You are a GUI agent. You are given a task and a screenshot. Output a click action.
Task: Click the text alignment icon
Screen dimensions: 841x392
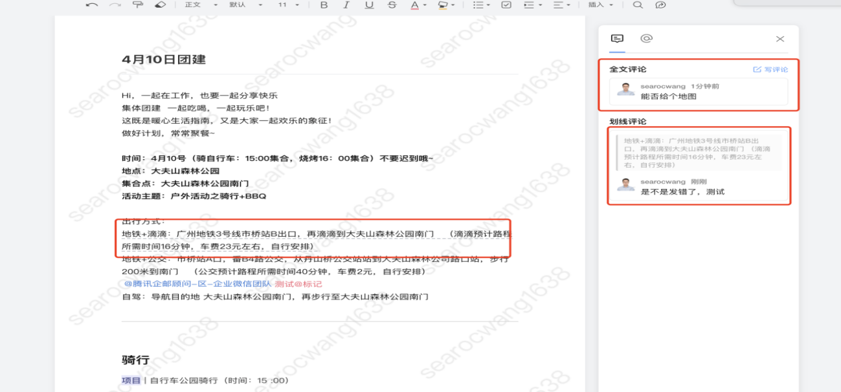coord(559,5)
